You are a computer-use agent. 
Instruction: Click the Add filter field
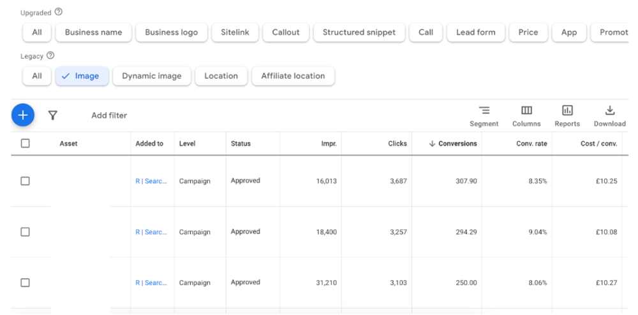[109, 116]
